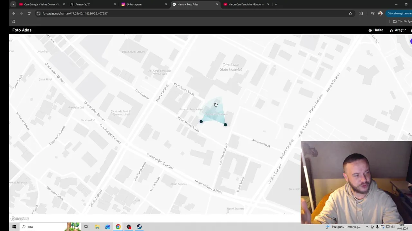Image resolution: width=412 pixels, height=231 pixels.
Task: Open the Outlook app on taskbar
Action: pyautogui.click(x=108, y=227)
